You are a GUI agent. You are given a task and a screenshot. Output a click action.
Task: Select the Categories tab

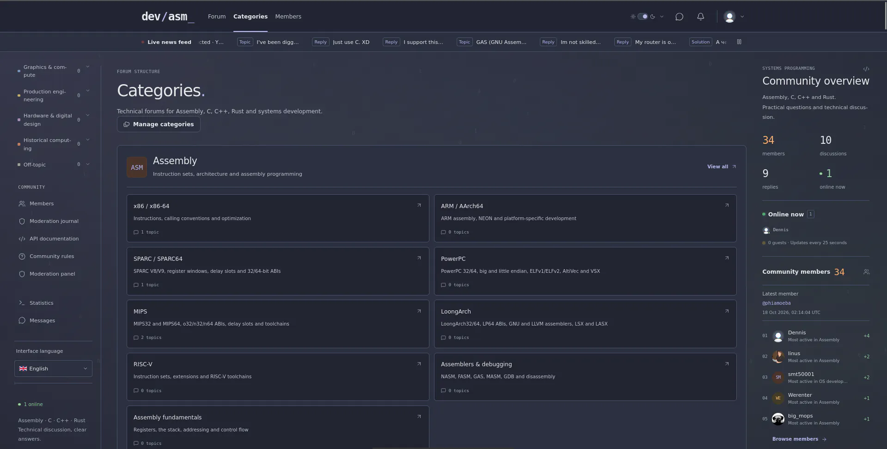coord(251,17)
